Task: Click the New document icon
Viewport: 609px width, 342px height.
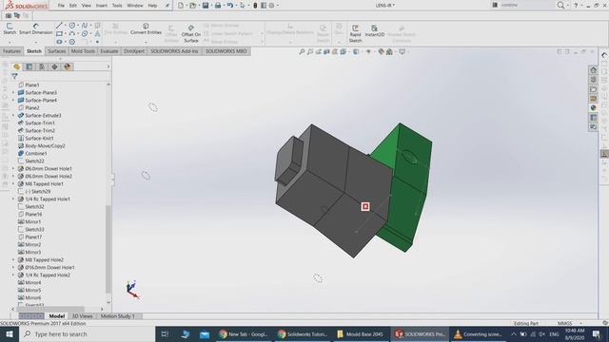Action: click(181, 6)
